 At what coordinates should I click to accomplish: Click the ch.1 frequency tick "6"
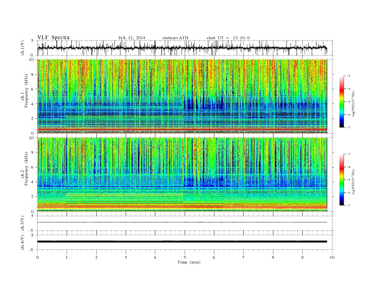click(33, 89)
